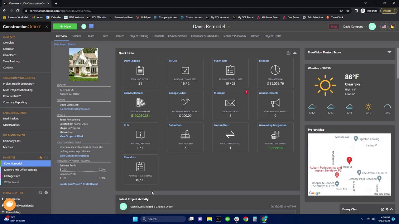
Task: Open the RFIs info bubble icon
Action: pyautogui.click(x=140, y=135)
